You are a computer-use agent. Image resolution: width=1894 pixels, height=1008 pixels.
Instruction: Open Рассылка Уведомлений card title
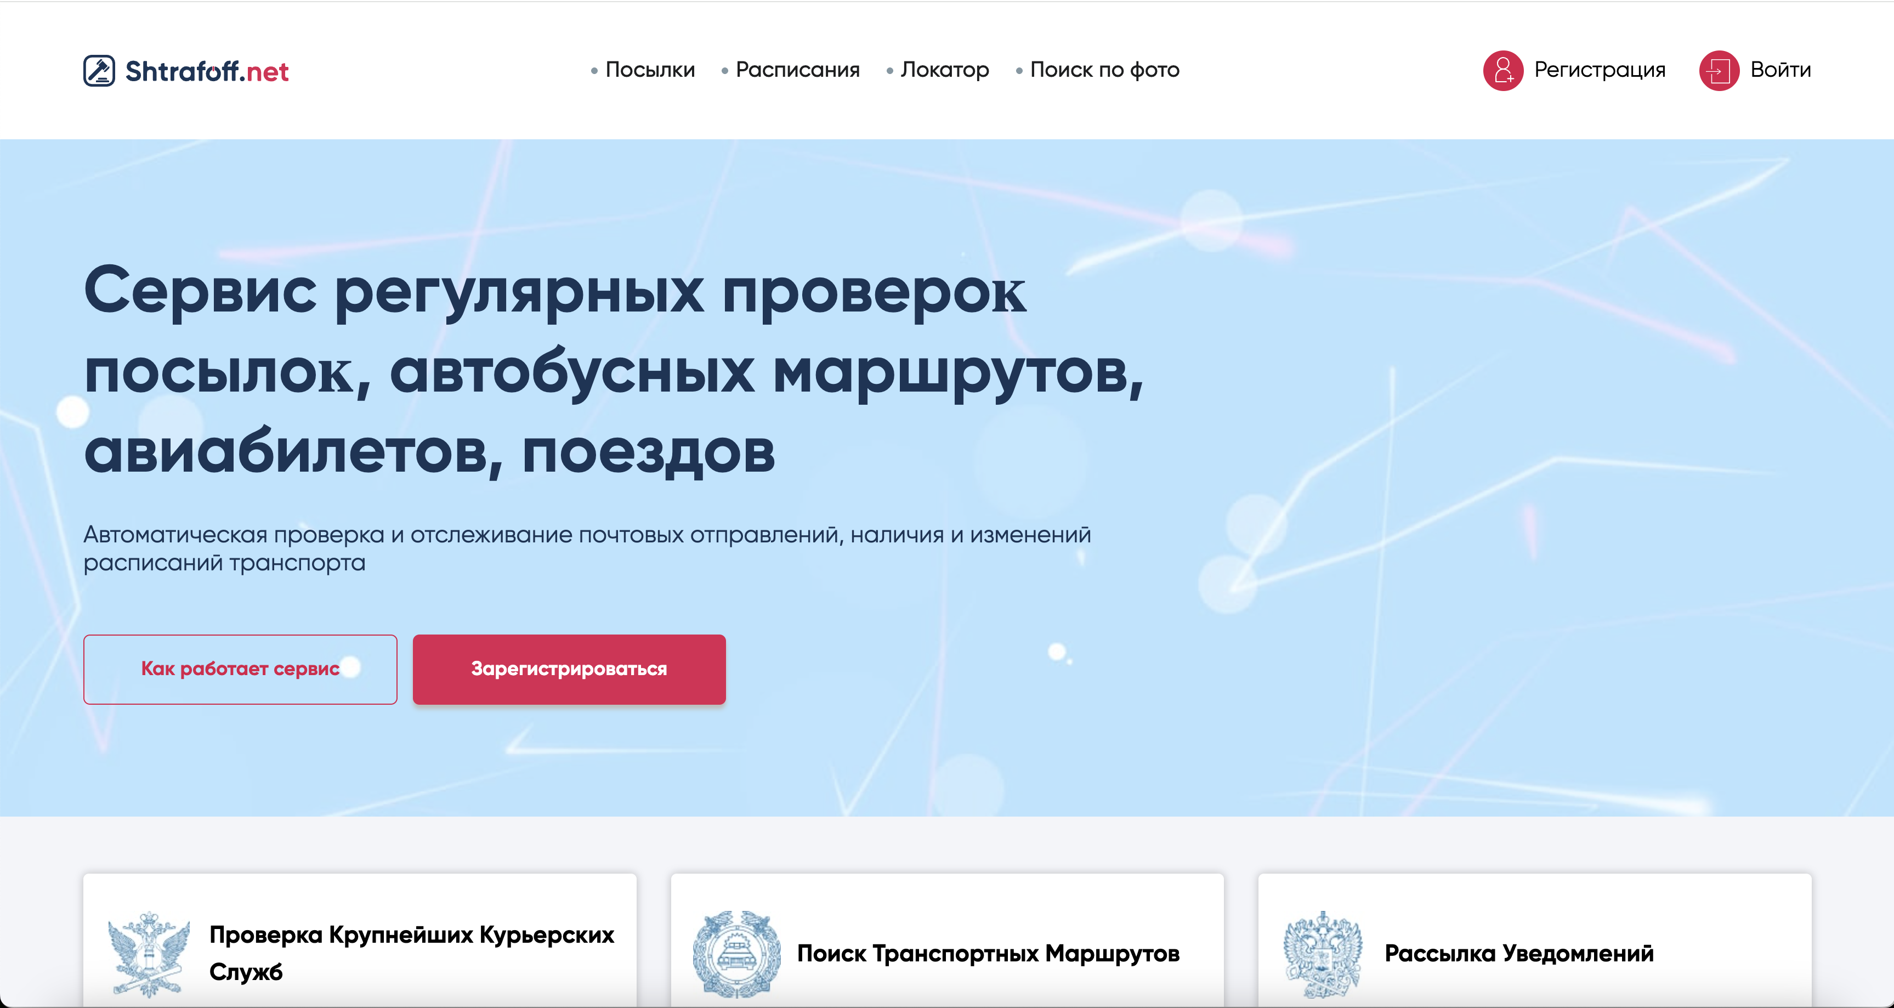point(1518,954)
